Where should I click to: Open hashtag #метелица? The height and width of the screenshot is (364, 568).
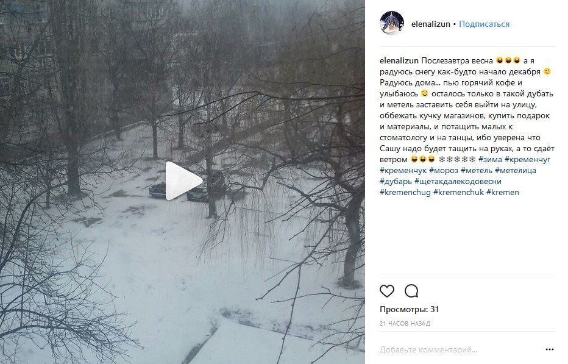(x=516, y=170)
